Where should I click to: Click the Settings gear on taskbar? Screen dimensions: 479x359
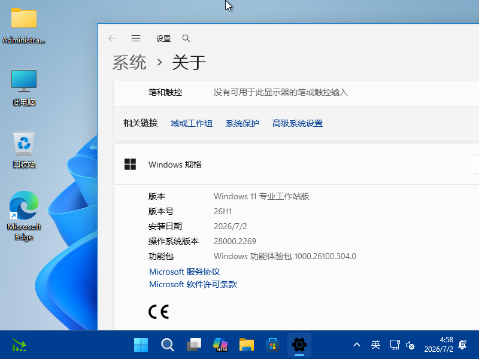(x=299, y=345)
